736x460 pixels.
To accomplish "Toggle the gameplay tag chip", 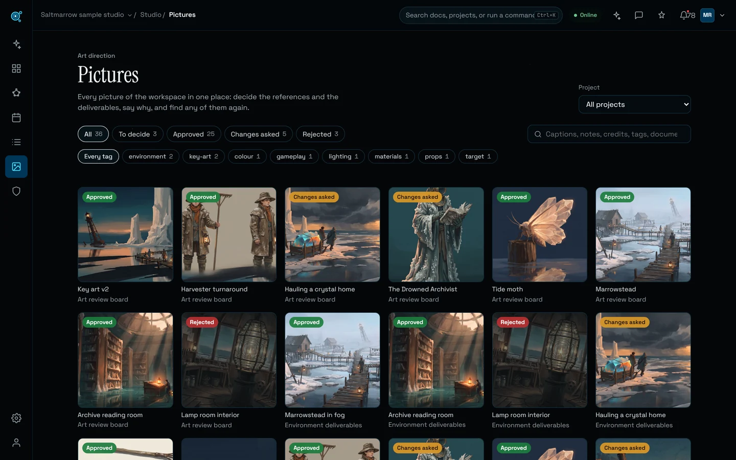I will 294,156.
